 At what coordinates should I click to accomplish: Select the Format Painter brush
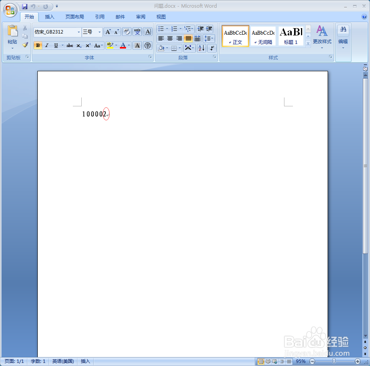pyautogui.click(x=25, y=45)
